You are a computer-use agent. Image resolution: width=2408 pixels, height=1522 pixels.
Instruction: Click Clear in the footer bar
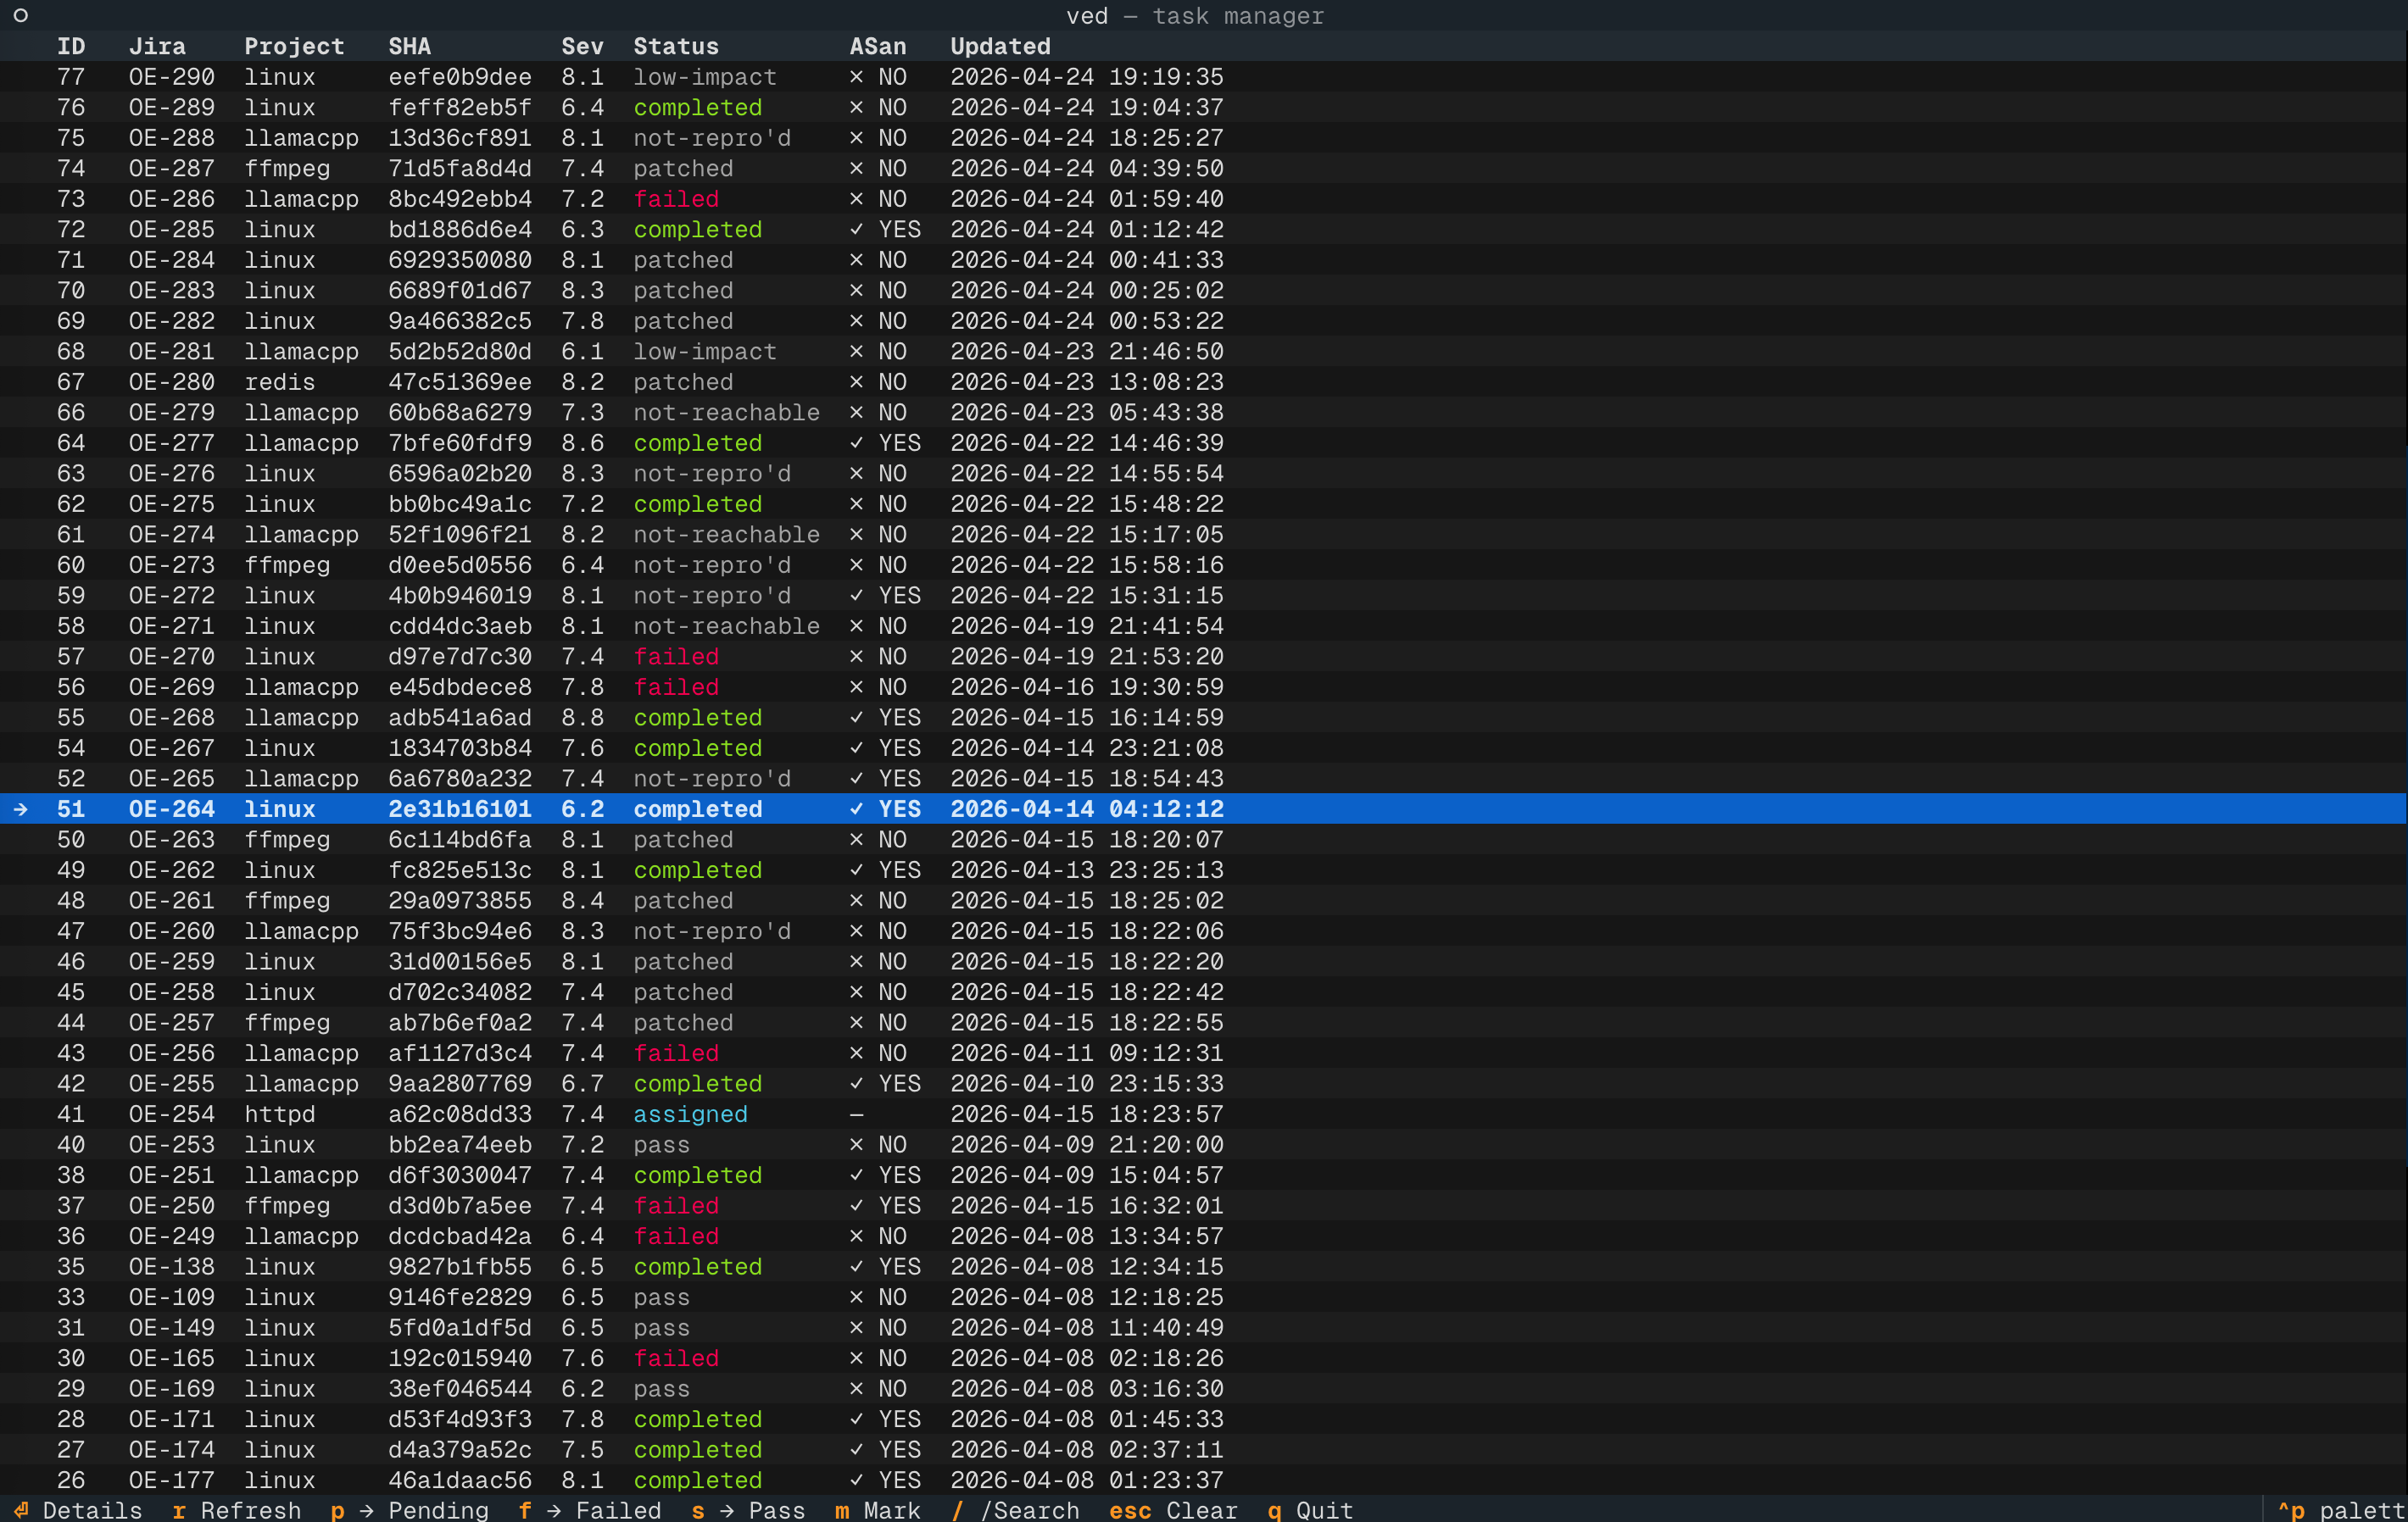click(1173, 1509)
